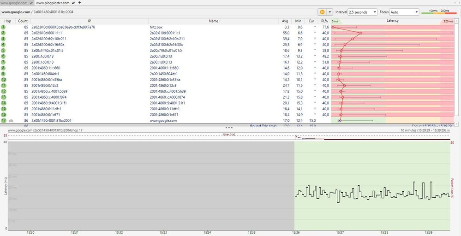The height and width of the screenshot is (236, 461).
Task: Click IP 2a00:7fff:0:c01:c01:5 in hop 5
Action: [48, 51]
